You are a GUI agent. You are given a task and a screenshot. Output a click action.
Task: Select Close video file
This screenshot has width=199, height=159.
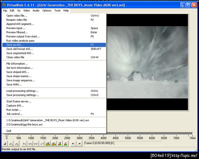tap(54, 57)
